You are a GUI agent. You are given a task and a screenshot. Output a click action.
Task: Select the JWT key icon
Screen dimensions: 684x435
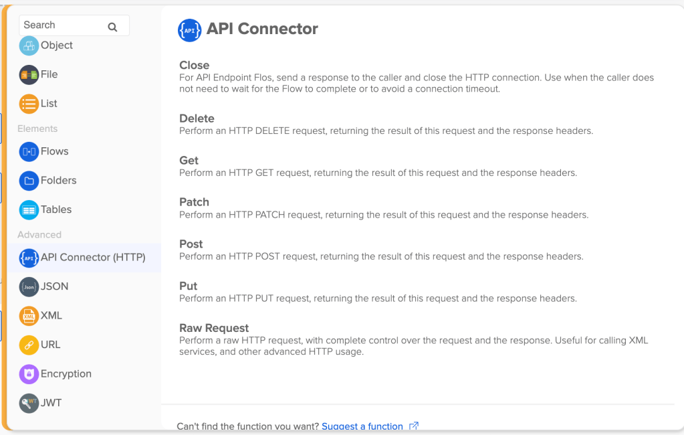click(29, 403)
